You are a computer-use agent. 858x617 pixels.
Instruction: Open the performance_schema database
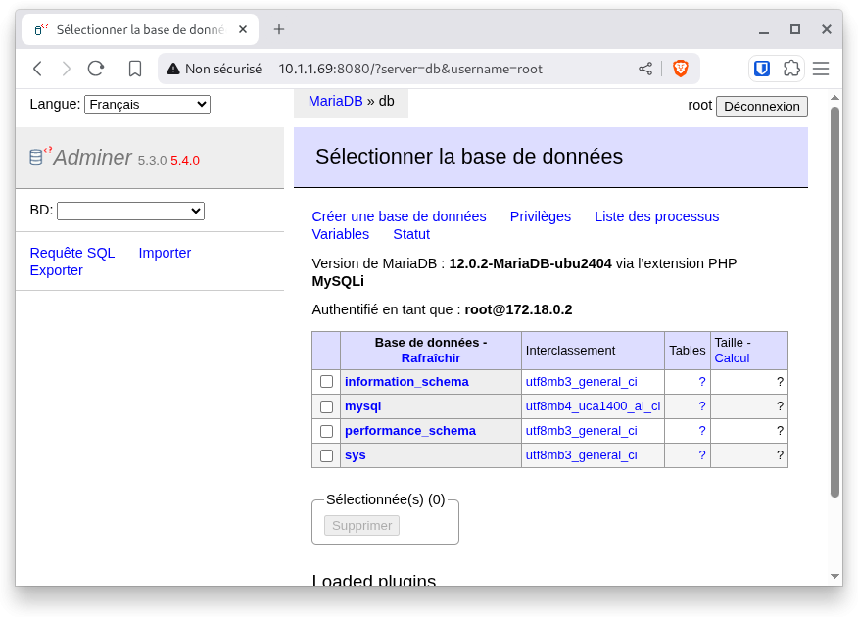410,431
